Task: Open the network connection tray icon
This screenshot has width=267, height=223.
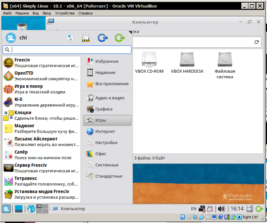Action: click(202, 209)
